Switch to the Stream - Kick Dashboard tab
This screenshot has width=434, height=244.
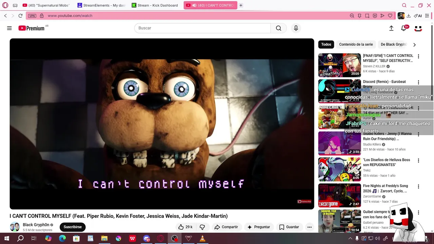(156, 5)
